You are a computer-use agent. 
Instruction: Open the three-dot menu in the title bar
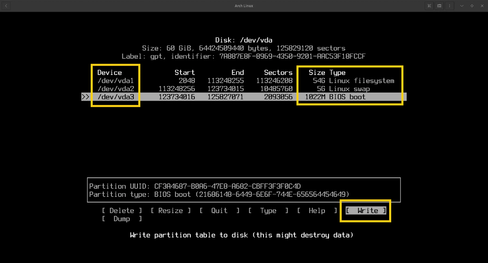[449, 6]
